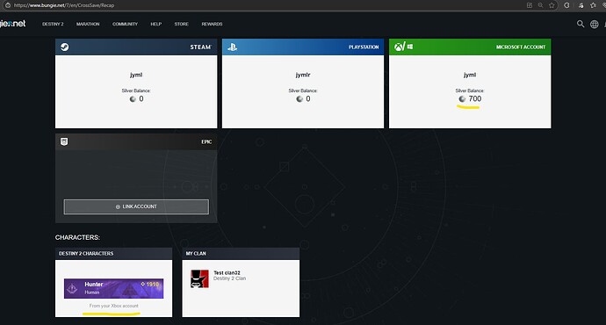The width and height of the screenshot is (606, 325).
Task: Click jyml username on Microsoft card
Action: [470, 75]
